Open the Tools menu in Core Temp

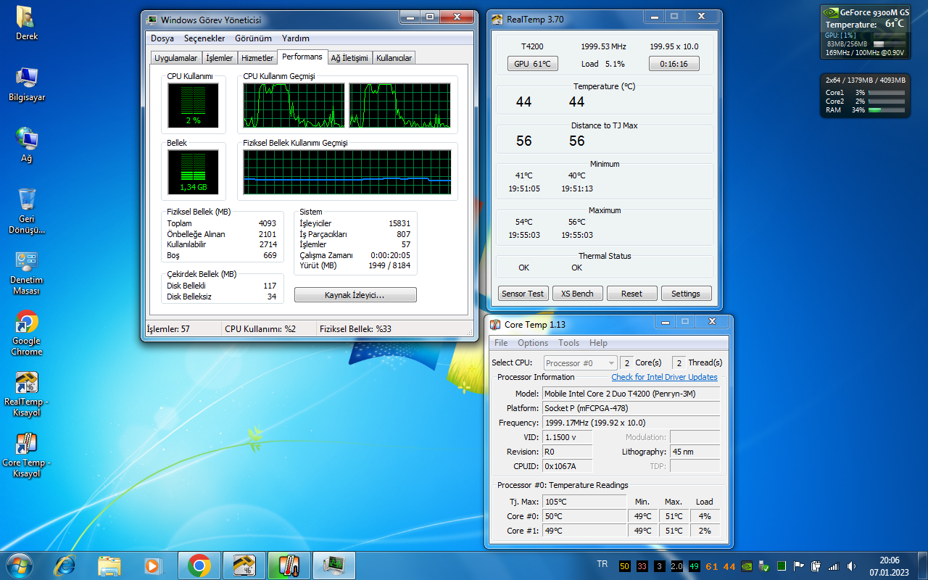[x=569, y=343]
